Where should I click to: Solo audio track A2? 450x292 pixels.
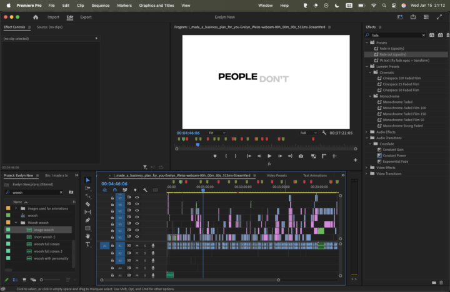tap(145, 253)
